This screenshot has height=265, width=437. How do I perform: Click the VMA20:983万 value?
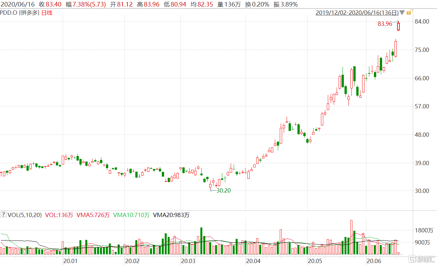[x=171, y=215]
